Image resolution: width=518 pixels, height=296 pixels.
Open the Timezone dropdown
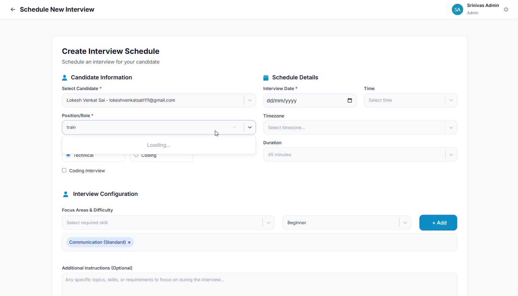[x=360, y=128]
